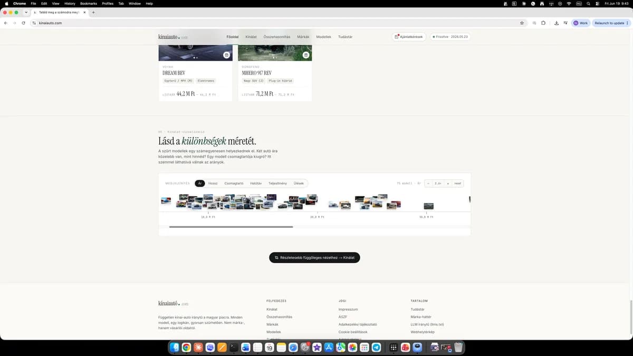The image size is (633, 356).
Task: Open the Bookmarks menu in the menu bar
Action: pyautogui.click(x=89, y=3)
